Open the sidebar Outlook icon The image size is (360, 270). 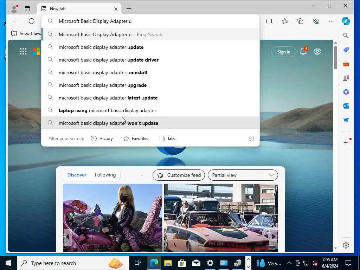point(346,106)
